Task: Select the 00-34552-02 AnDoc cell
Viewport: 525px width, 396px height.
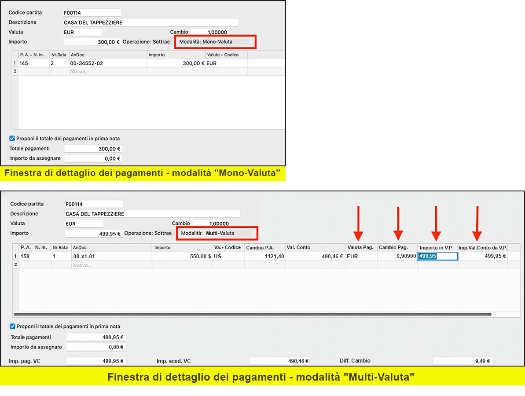Action: (x=107, y=63)
